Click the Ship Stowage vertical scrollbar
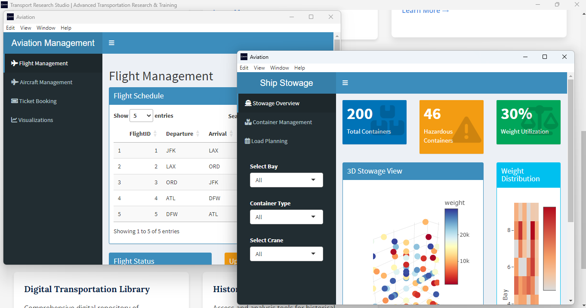586x308 pixels. click(571, 150)
